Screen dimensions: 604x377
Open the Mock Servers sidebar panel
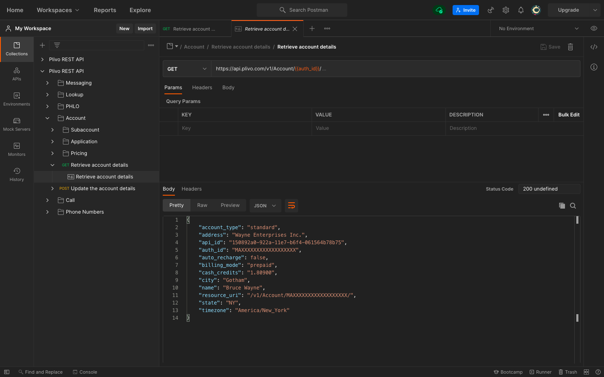tap(17, 124)
